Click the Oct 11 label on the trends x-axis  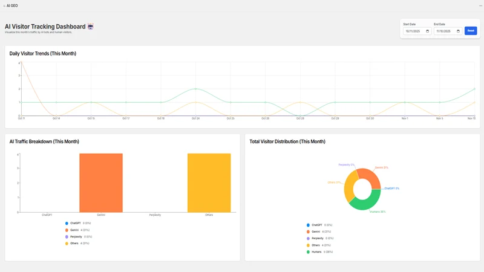pyautogui.click(x=21, y=118)
